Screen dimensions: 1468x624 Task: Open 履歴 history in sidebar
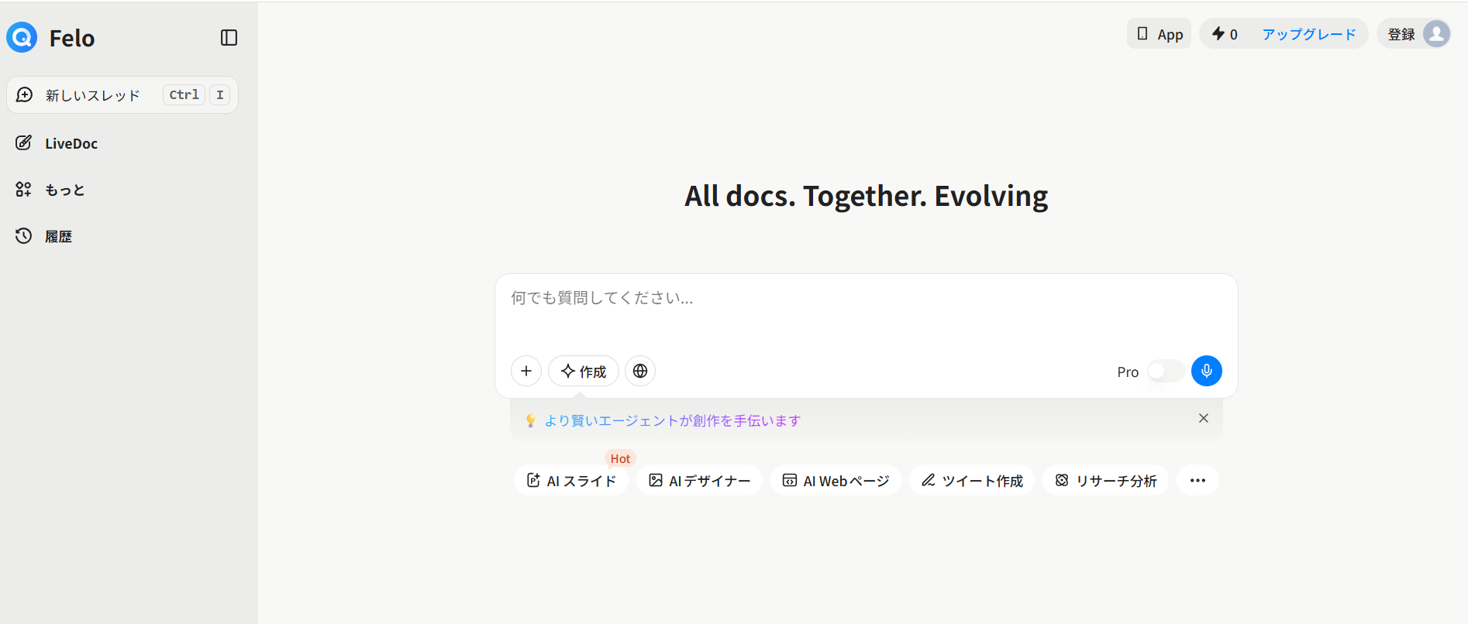[x=44, y=236]
